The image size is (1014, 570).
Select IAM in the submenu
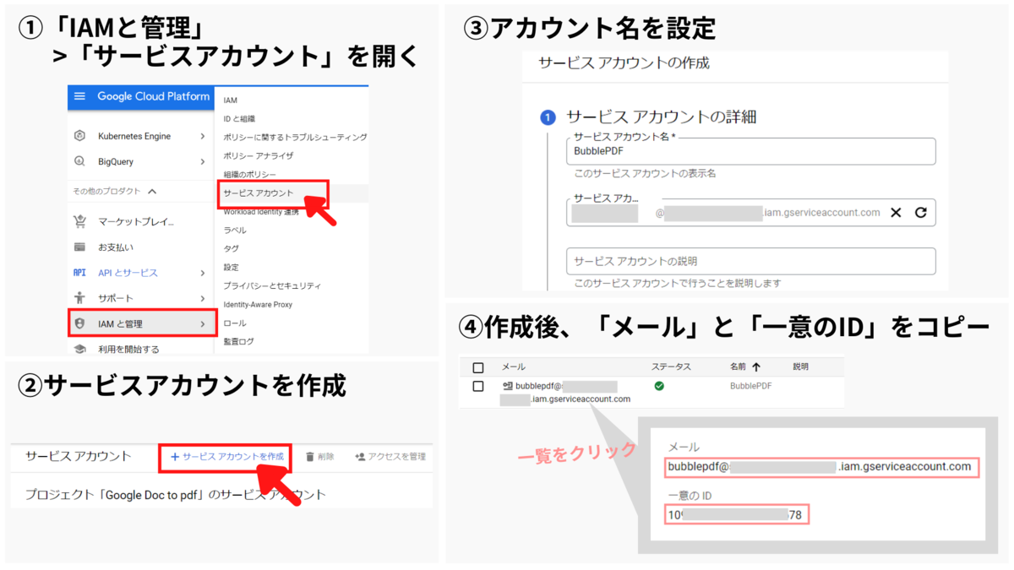click(231, 100)
